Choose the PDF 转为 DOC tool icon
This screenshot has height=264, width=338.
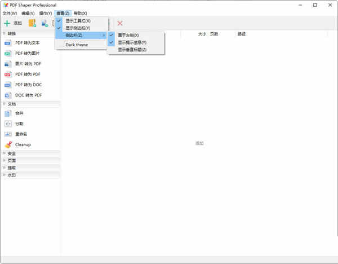[x=8, y=85]
